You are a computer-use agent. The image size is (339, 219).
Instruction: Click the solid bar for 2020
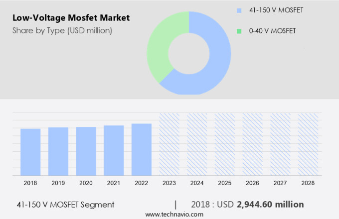[86, 151]
